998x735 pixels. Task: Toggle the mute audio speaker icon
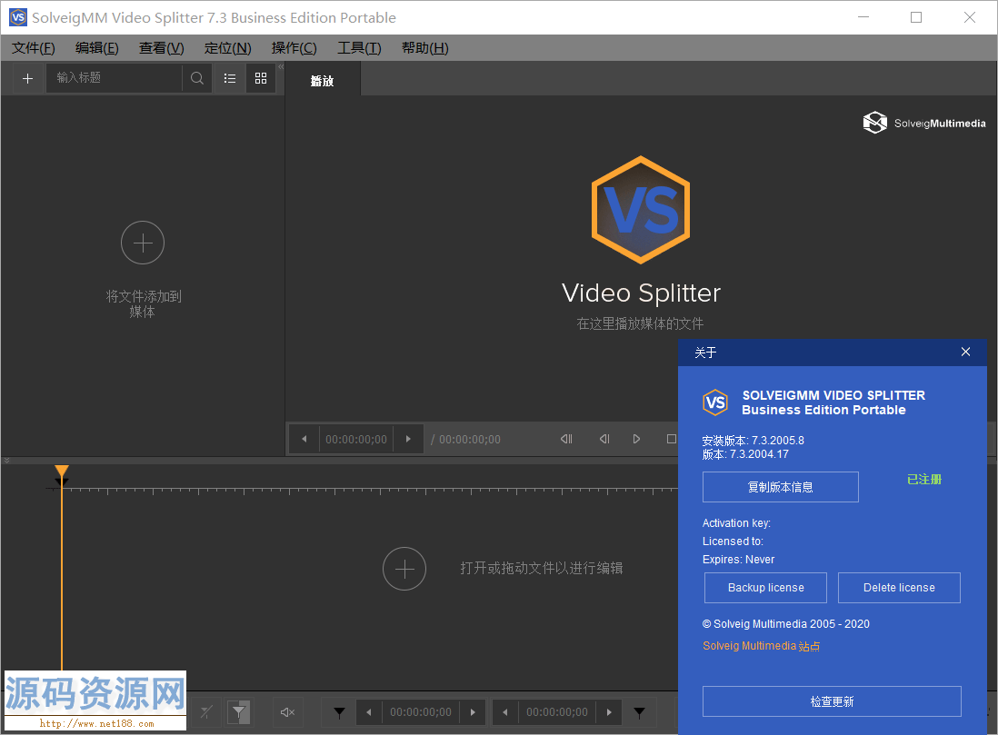click(x=288, y=712)
